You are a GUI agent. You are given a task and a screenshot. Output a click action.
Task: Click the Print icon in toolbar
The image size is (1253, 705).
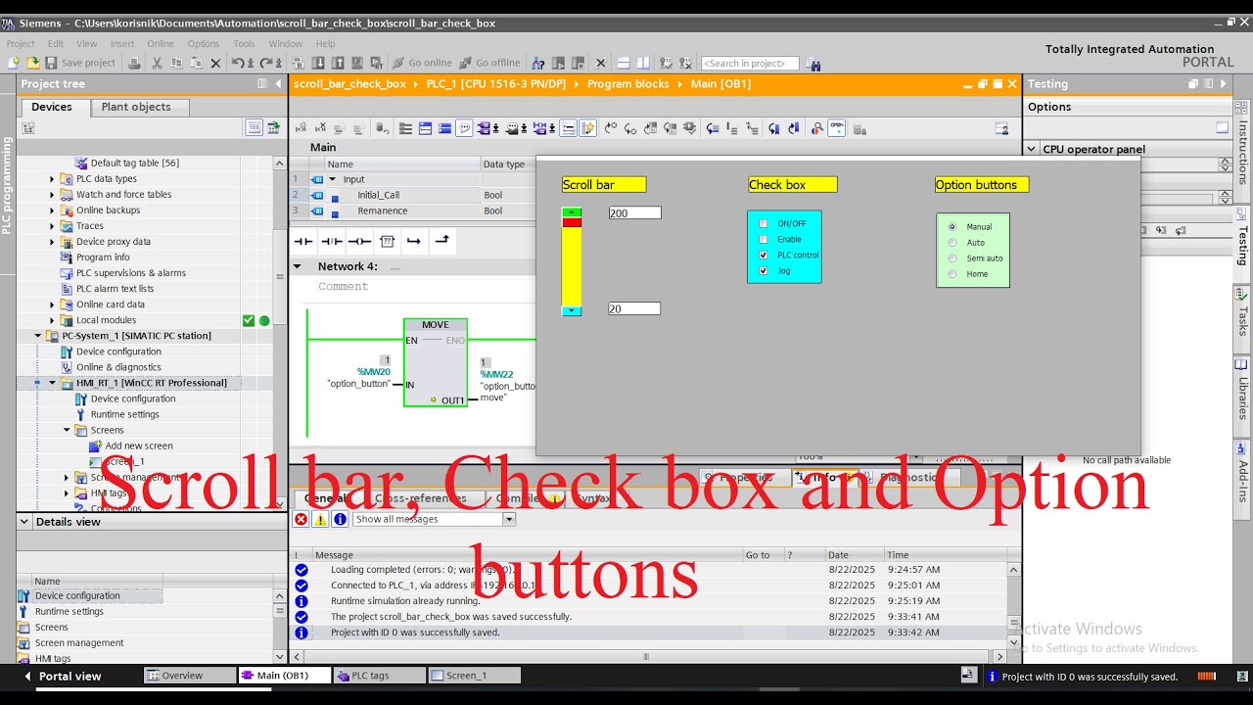click(134, 63)
